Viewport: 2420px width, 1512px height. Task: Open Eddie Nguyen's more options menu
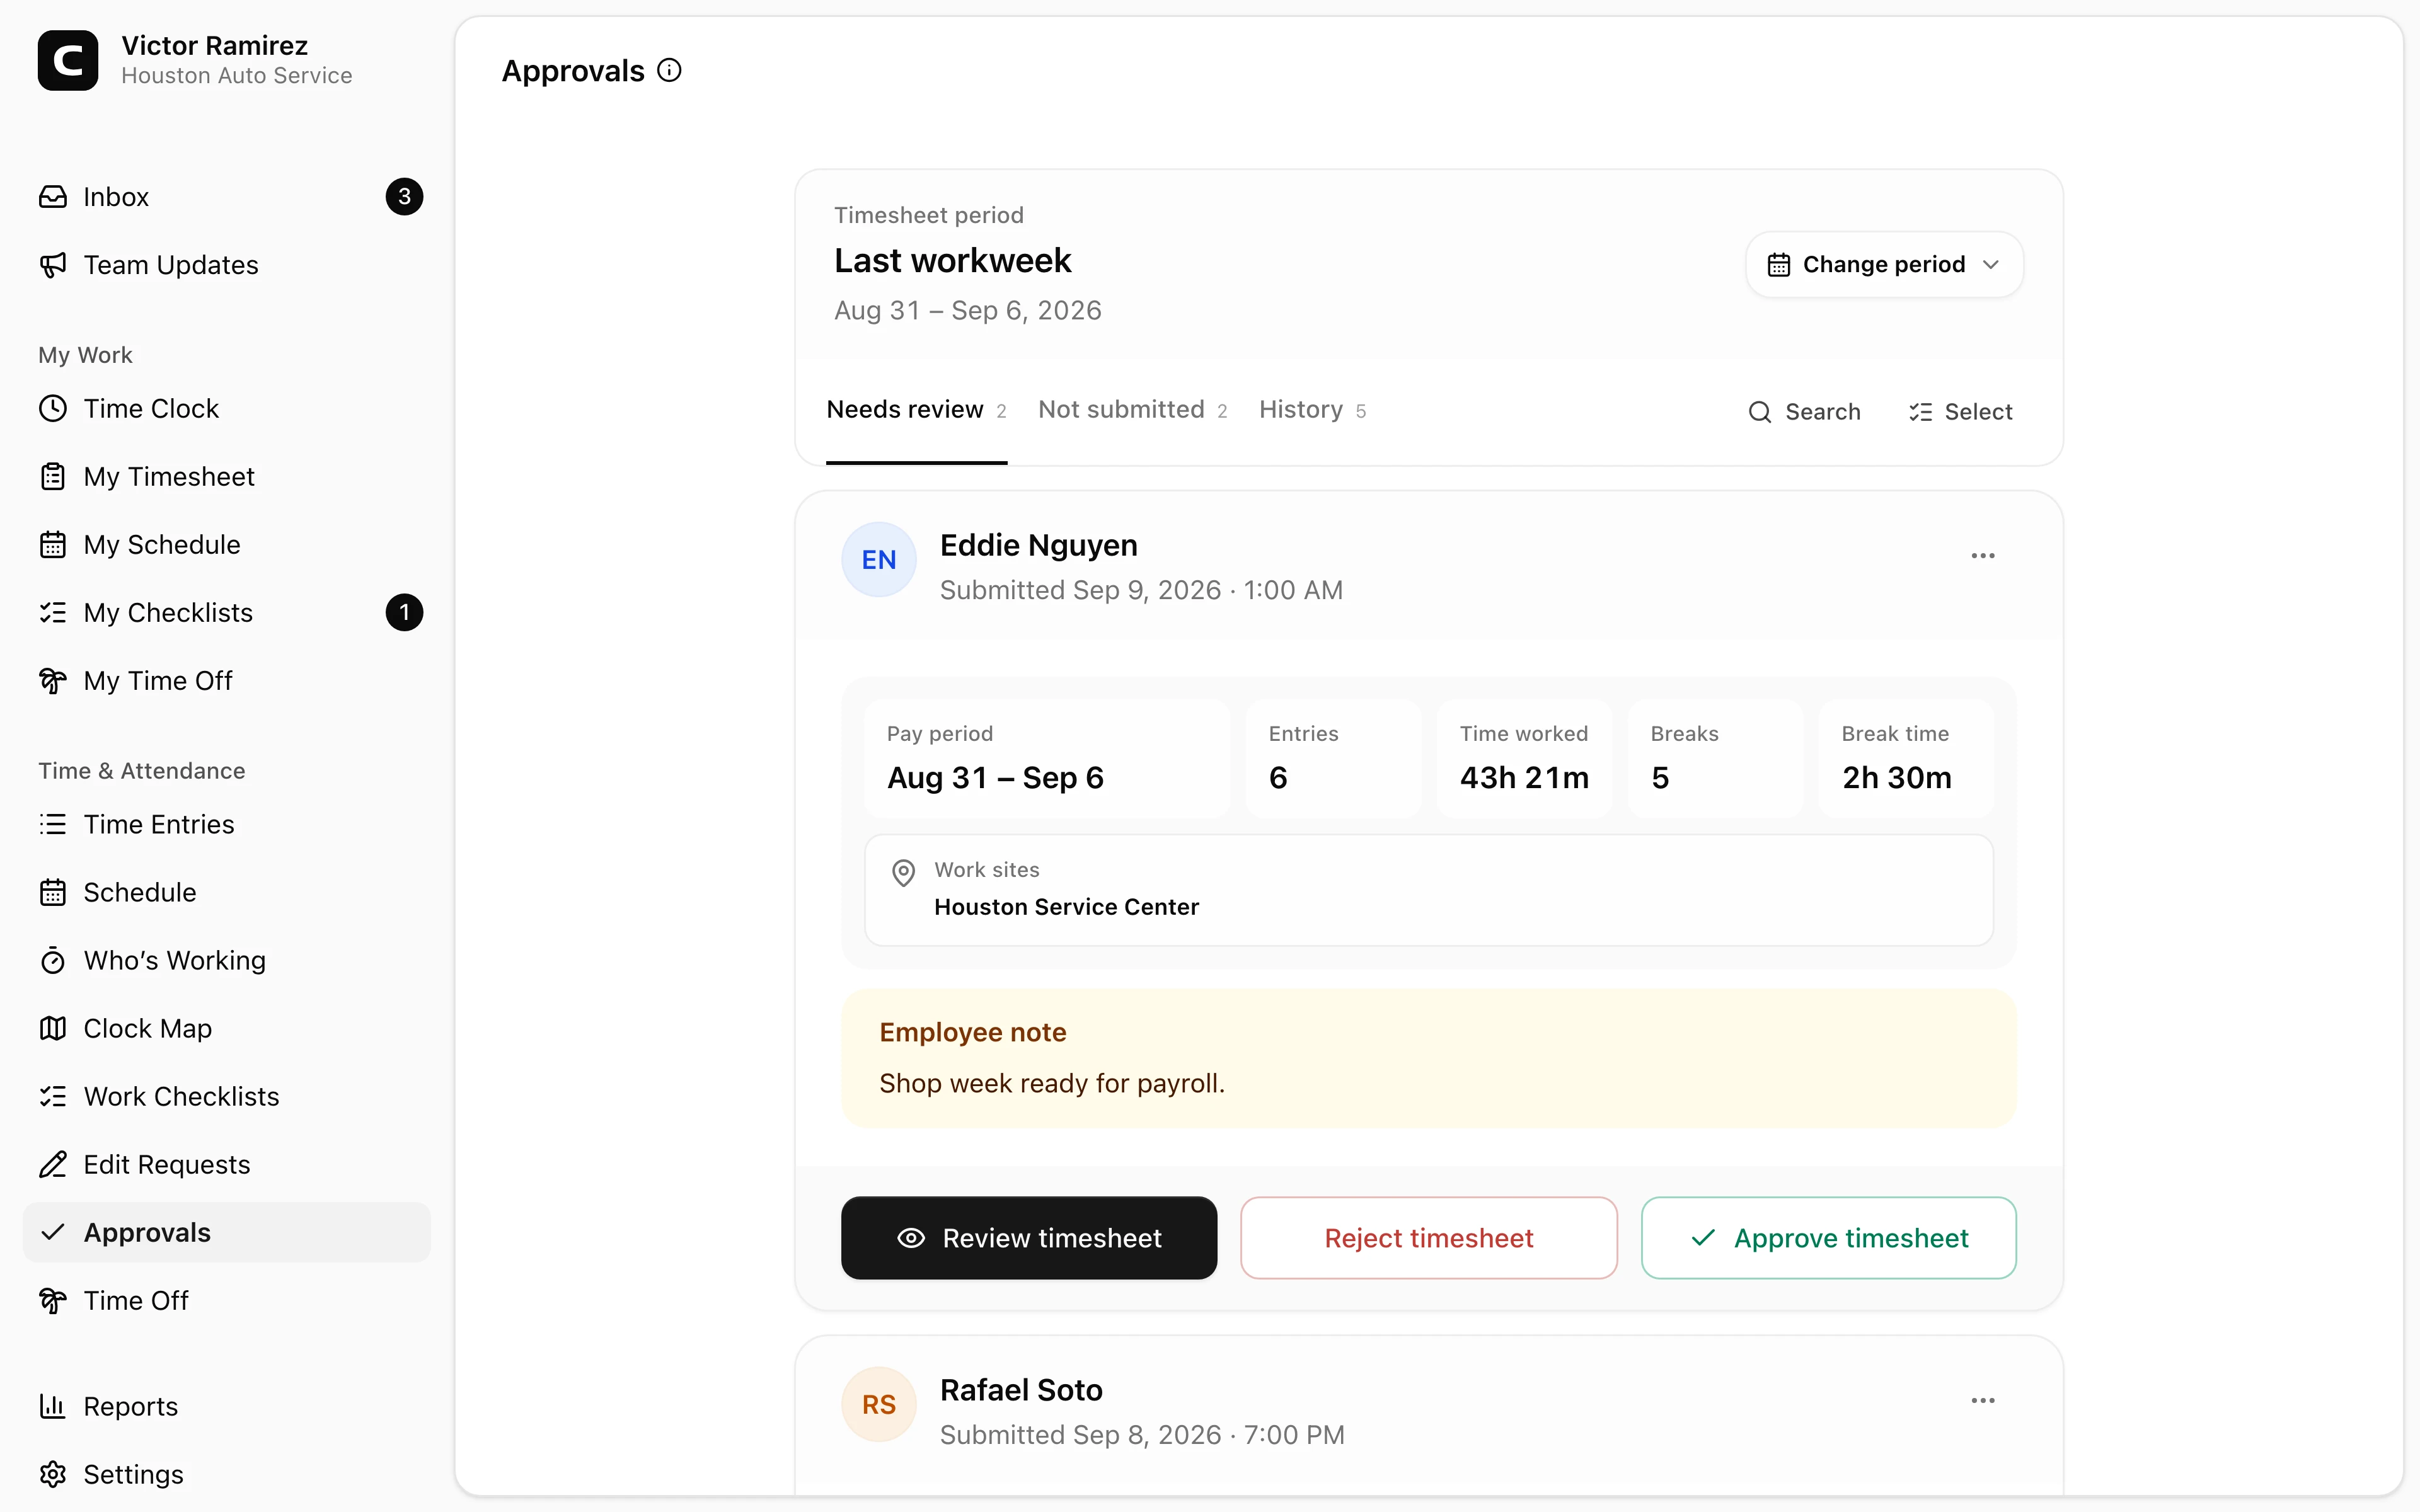coord(1983,556)
